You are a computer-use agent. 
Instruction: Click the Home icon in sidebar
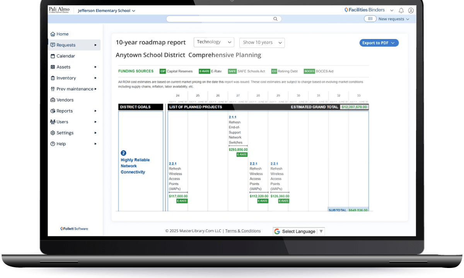53,34
